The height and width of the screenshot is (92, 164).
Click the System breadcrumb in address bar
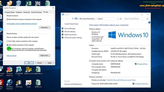pyautogui.click(x=100, y=19)
